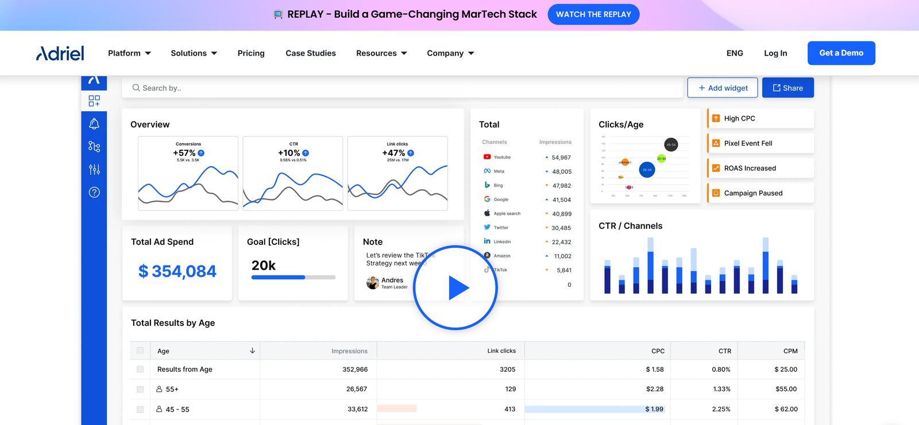Open the help question mark icon
The height and width of the screenshot is (425, 919).
click(94, 192)
